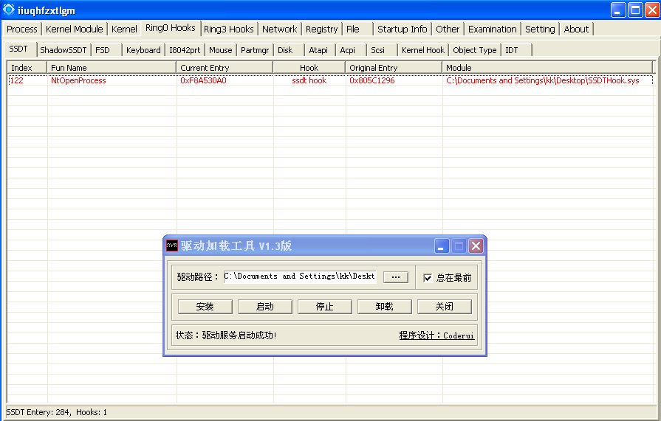
Task: Switch to IDT sub-tab
Action: pyautogui.click(x=517, y=50)
